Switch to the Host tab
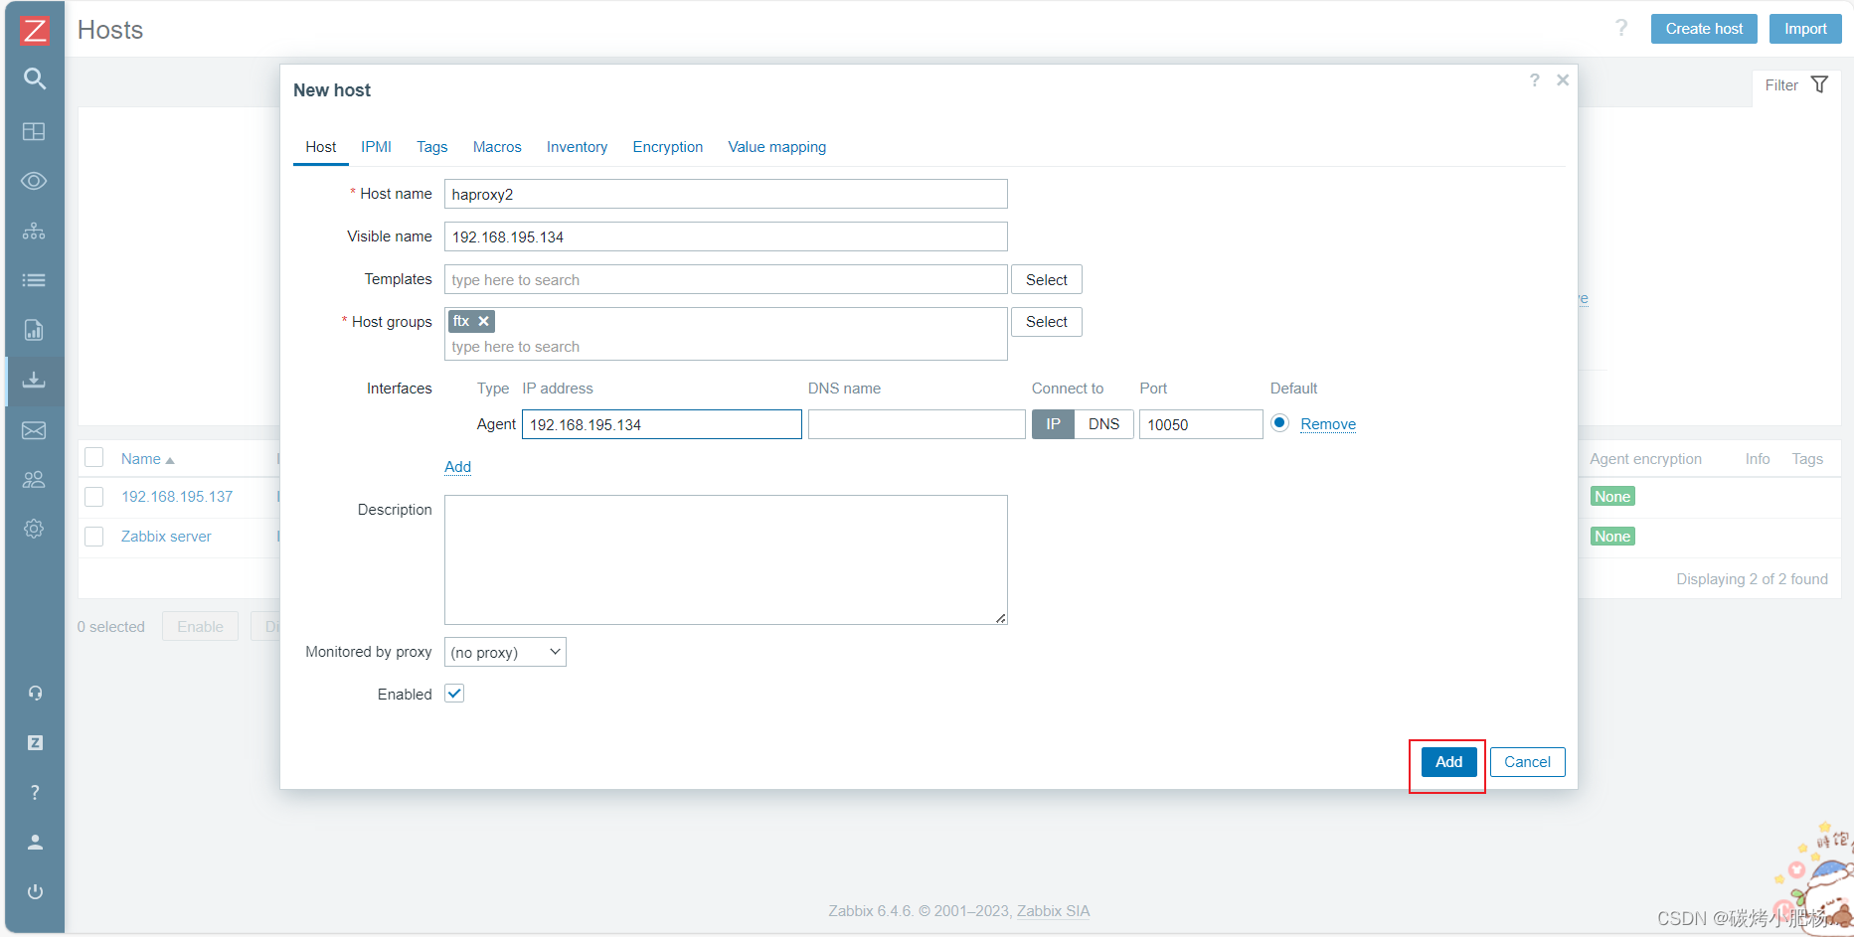1854x937 pixels. pos(321,147)
